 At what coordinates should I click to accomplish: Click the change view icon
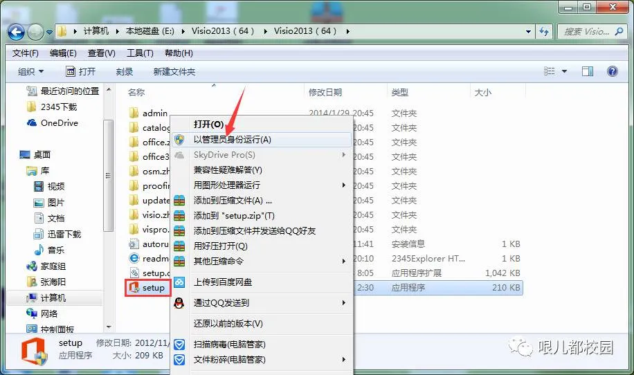[x=549, y=71]
